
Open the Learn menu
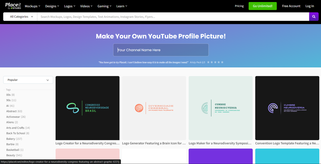point(122,6)
